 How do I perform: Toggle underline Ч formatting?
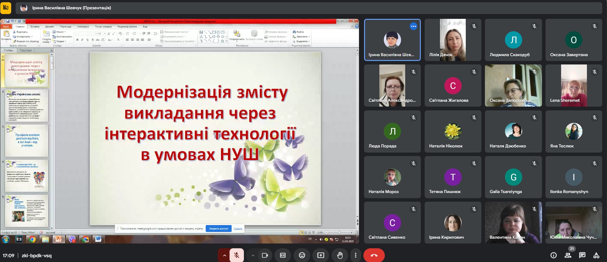87,40
